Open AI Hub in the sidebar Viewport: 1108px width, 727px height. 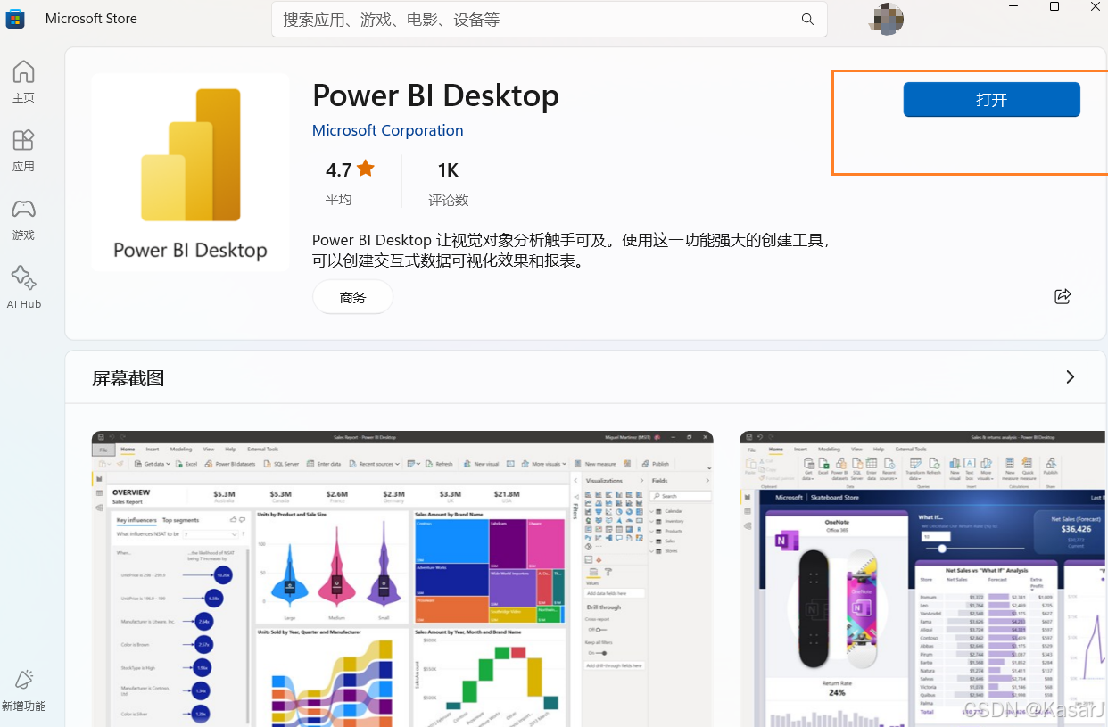23,287
